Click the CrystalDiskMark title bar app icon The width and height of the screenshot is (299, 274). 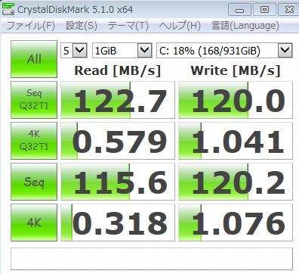tap(8, 9)
